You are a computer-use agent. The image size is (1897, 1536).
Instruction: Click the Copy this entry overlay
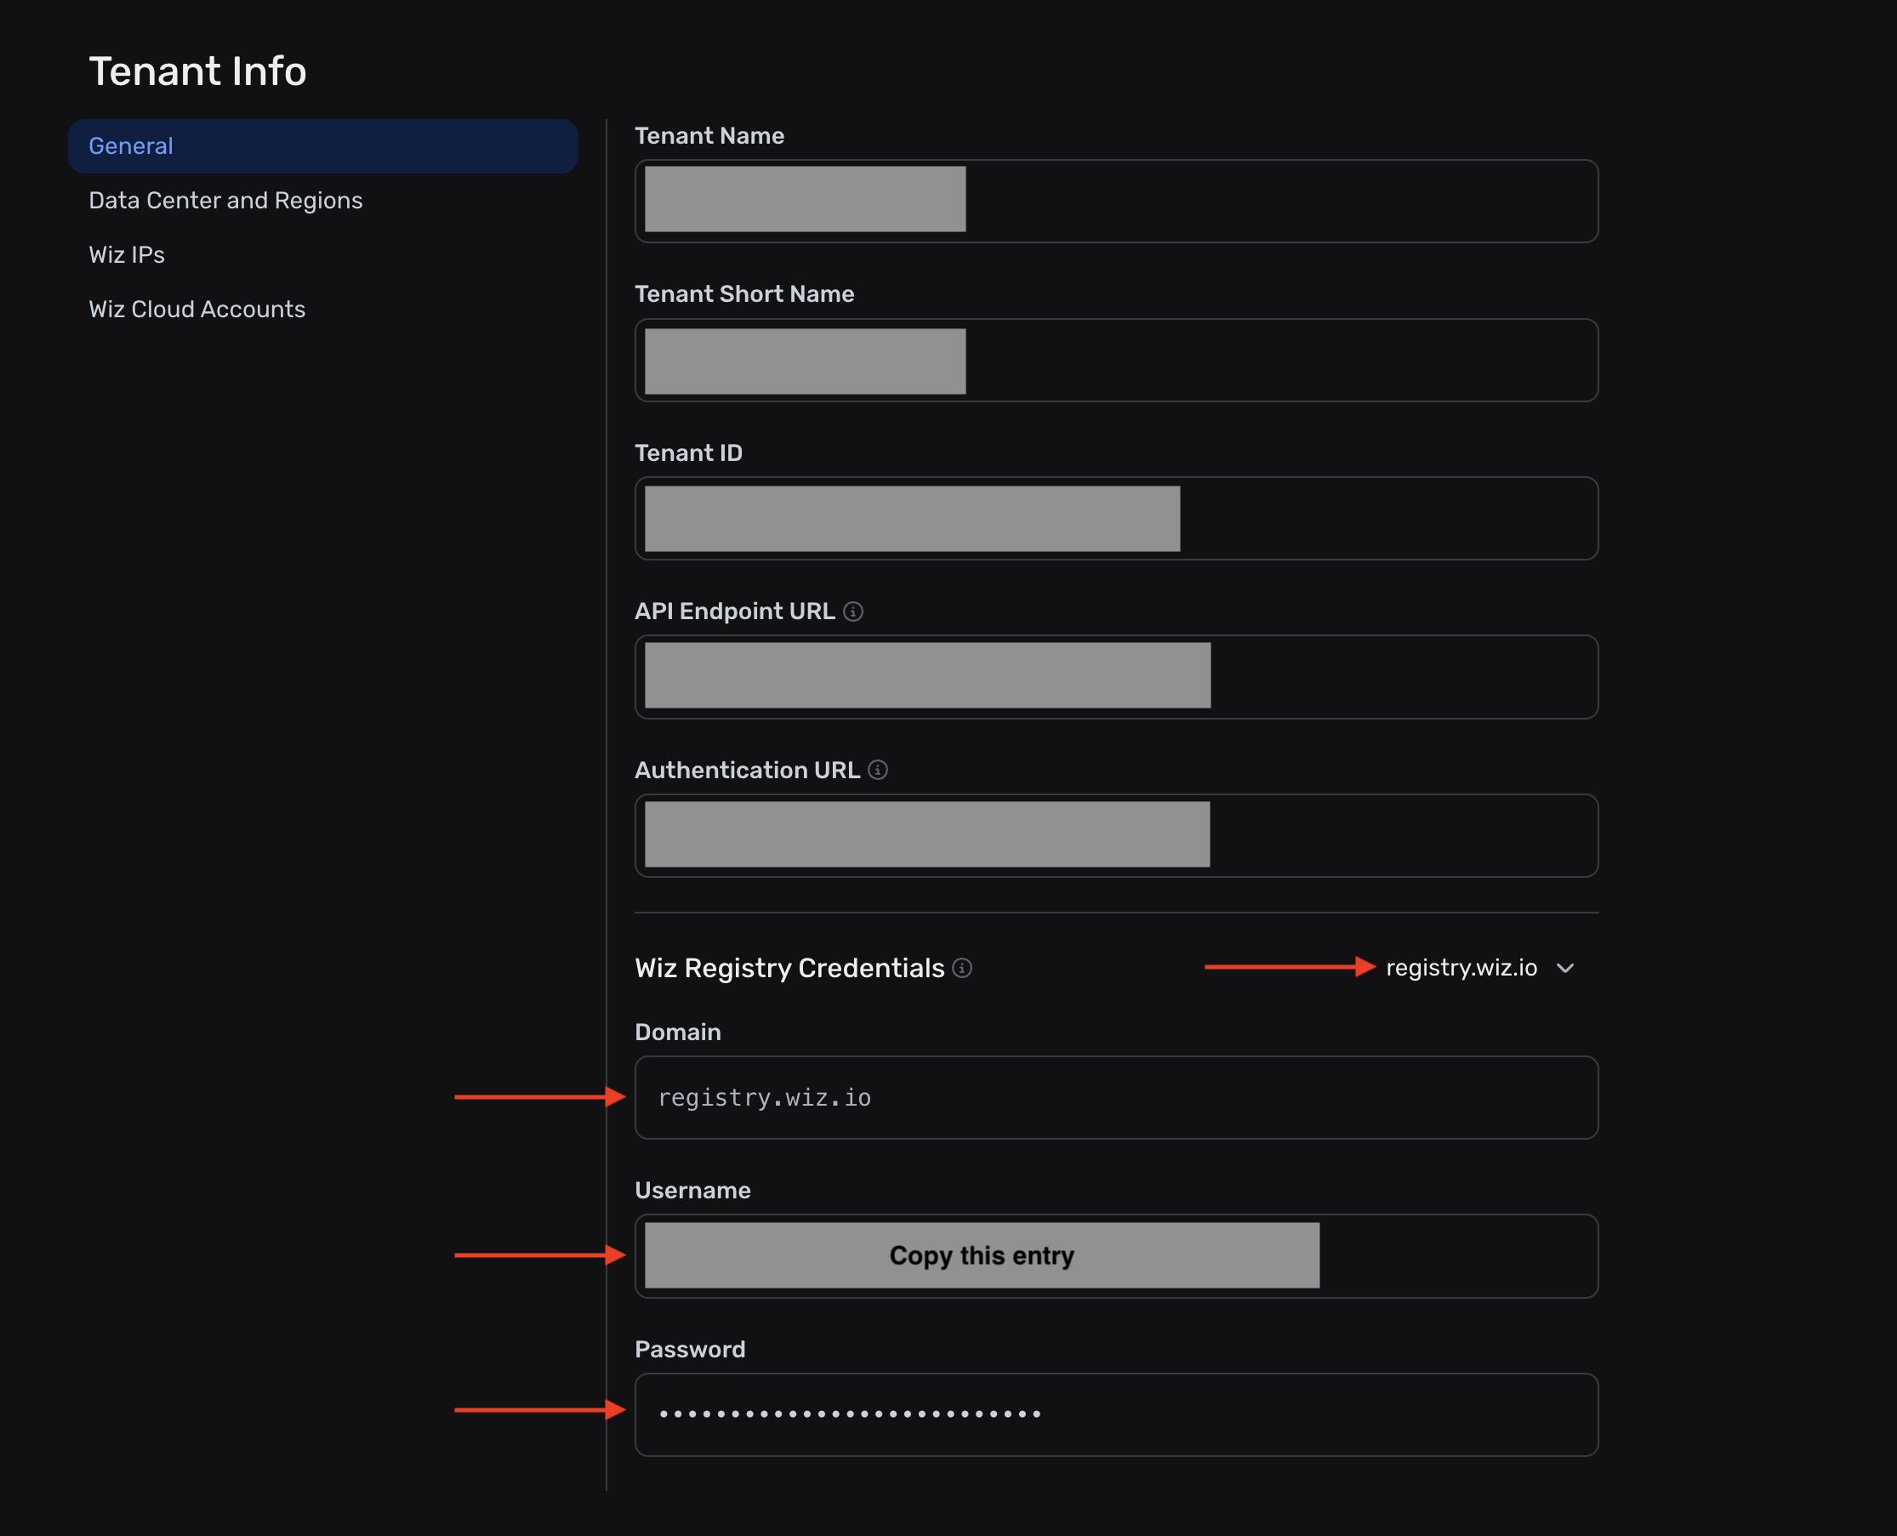(x=981, y=1255)
